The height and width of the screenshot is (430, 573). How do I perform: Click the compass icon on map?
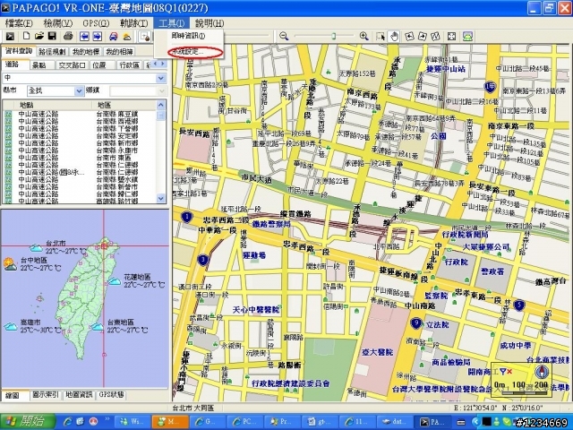542,372
